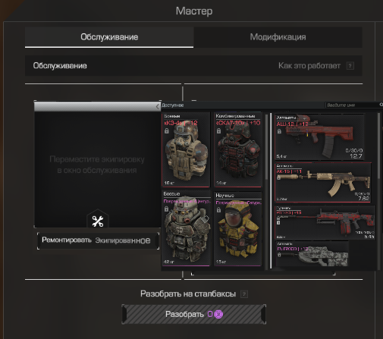The image size is (383, 339).
Task: Switch to the Модификация tab
Action: [278, 37]
